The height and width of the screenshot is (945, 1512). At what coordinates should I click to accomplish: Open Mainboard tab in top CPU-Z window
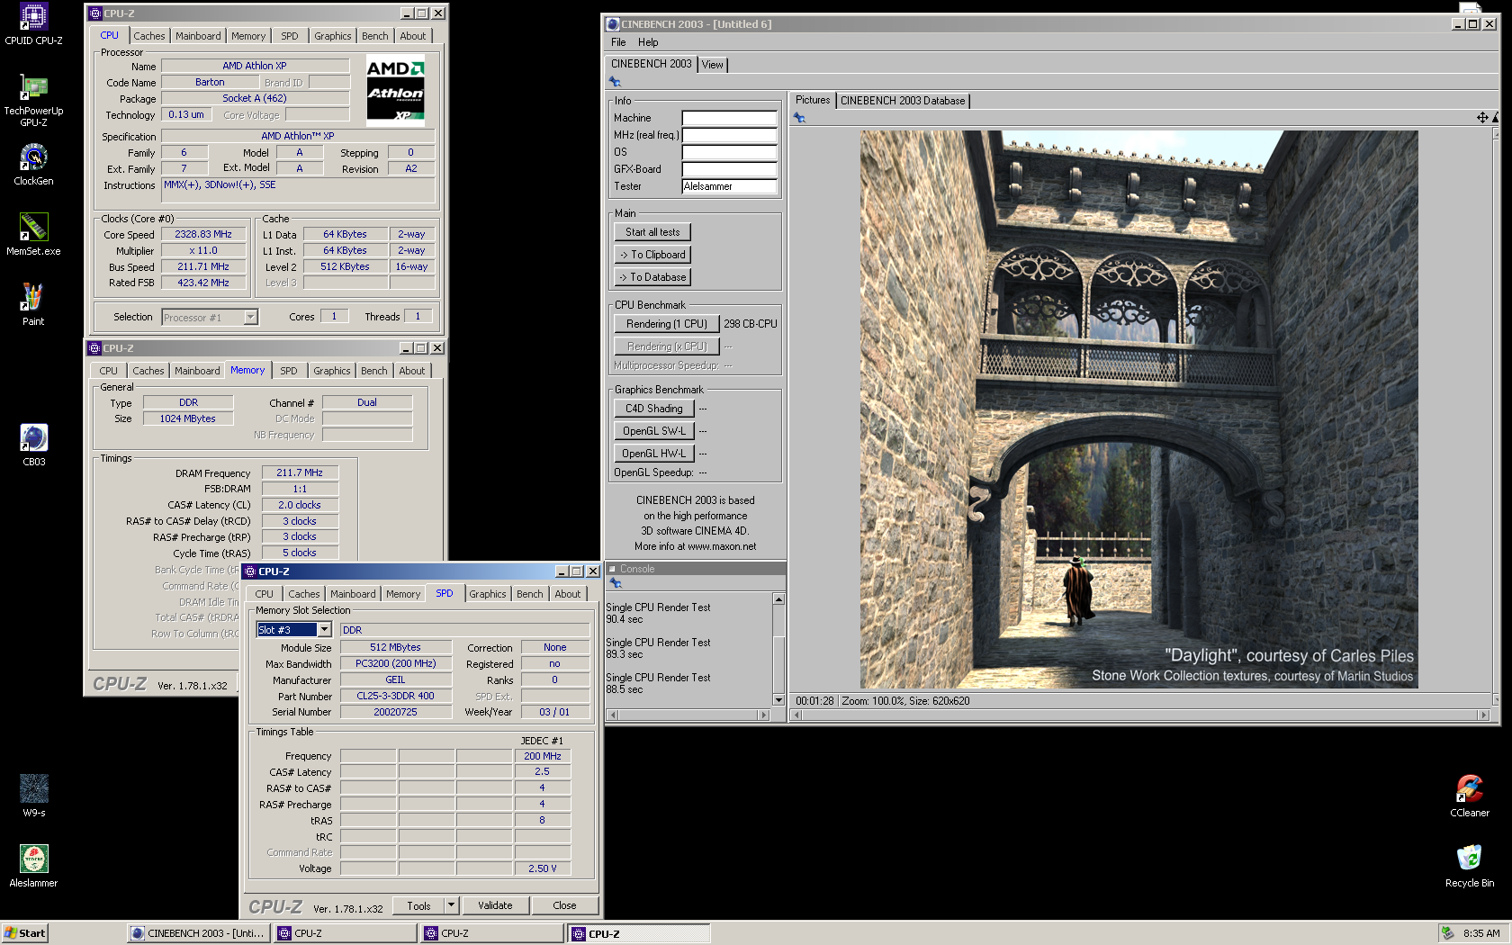(198, 36)
